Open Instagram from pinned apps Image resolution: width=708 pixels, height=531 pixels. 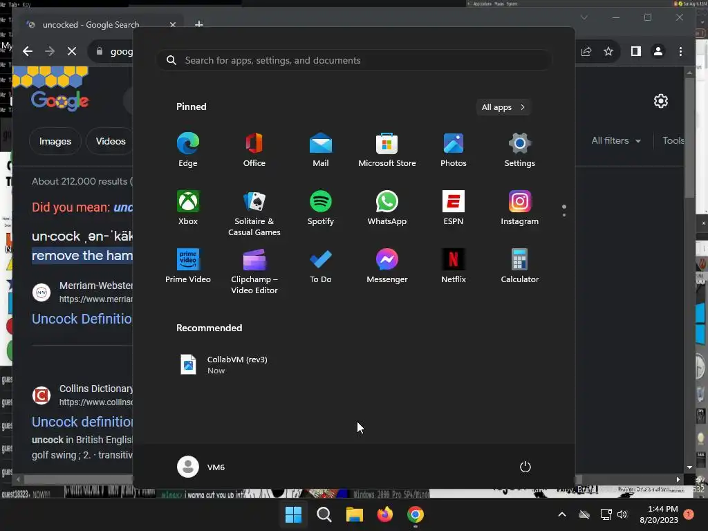[x=520, y=208]
